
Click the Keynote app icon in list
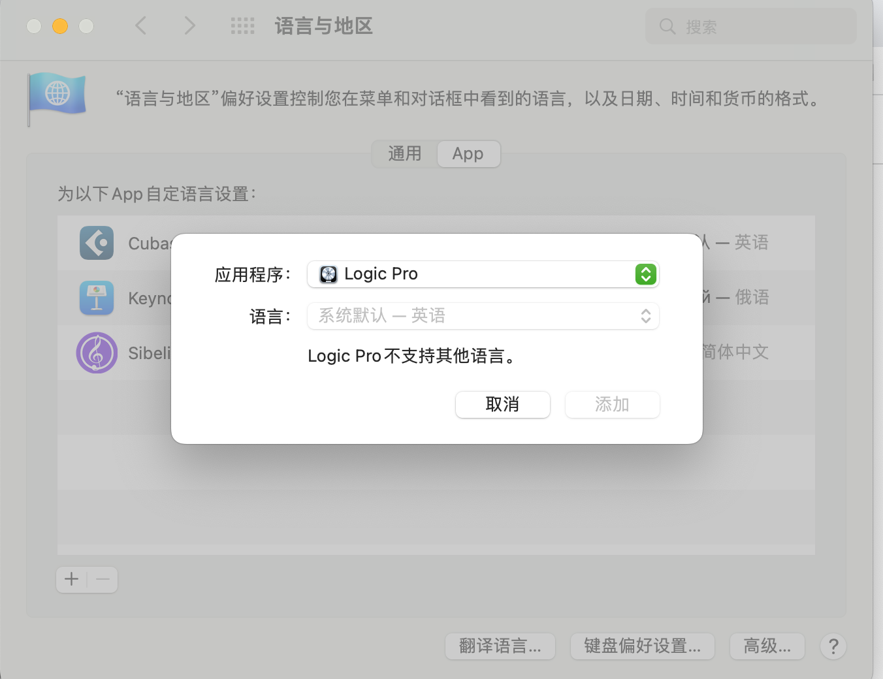coord(97,298)
